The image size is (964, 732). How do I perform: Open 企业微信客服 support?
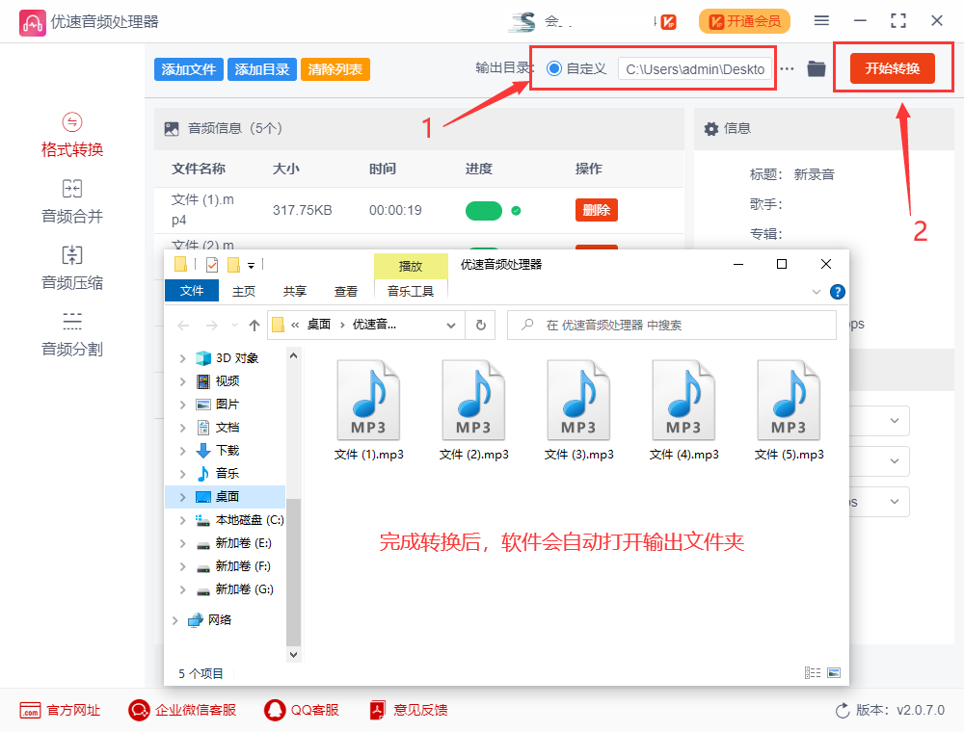point(182,711)
